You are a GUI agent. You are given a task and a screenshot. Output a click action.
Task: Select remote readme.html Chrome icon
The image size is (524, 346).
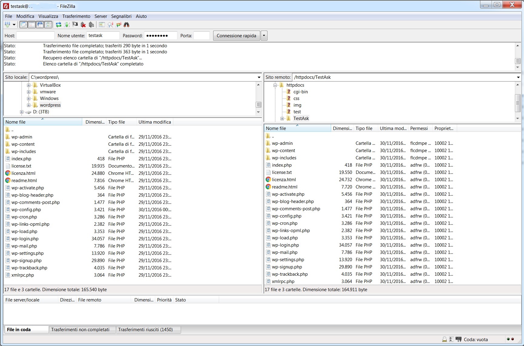click(x=268, y=187)
